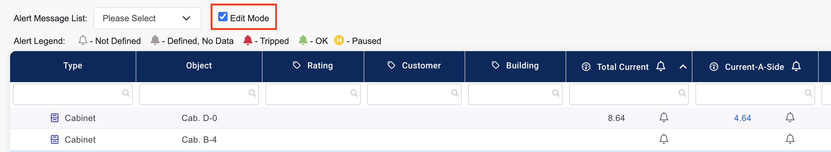Click Cab. B-4 Total Current alert bell
Viewport: 831px width, 152px height.
click(664, 139)
